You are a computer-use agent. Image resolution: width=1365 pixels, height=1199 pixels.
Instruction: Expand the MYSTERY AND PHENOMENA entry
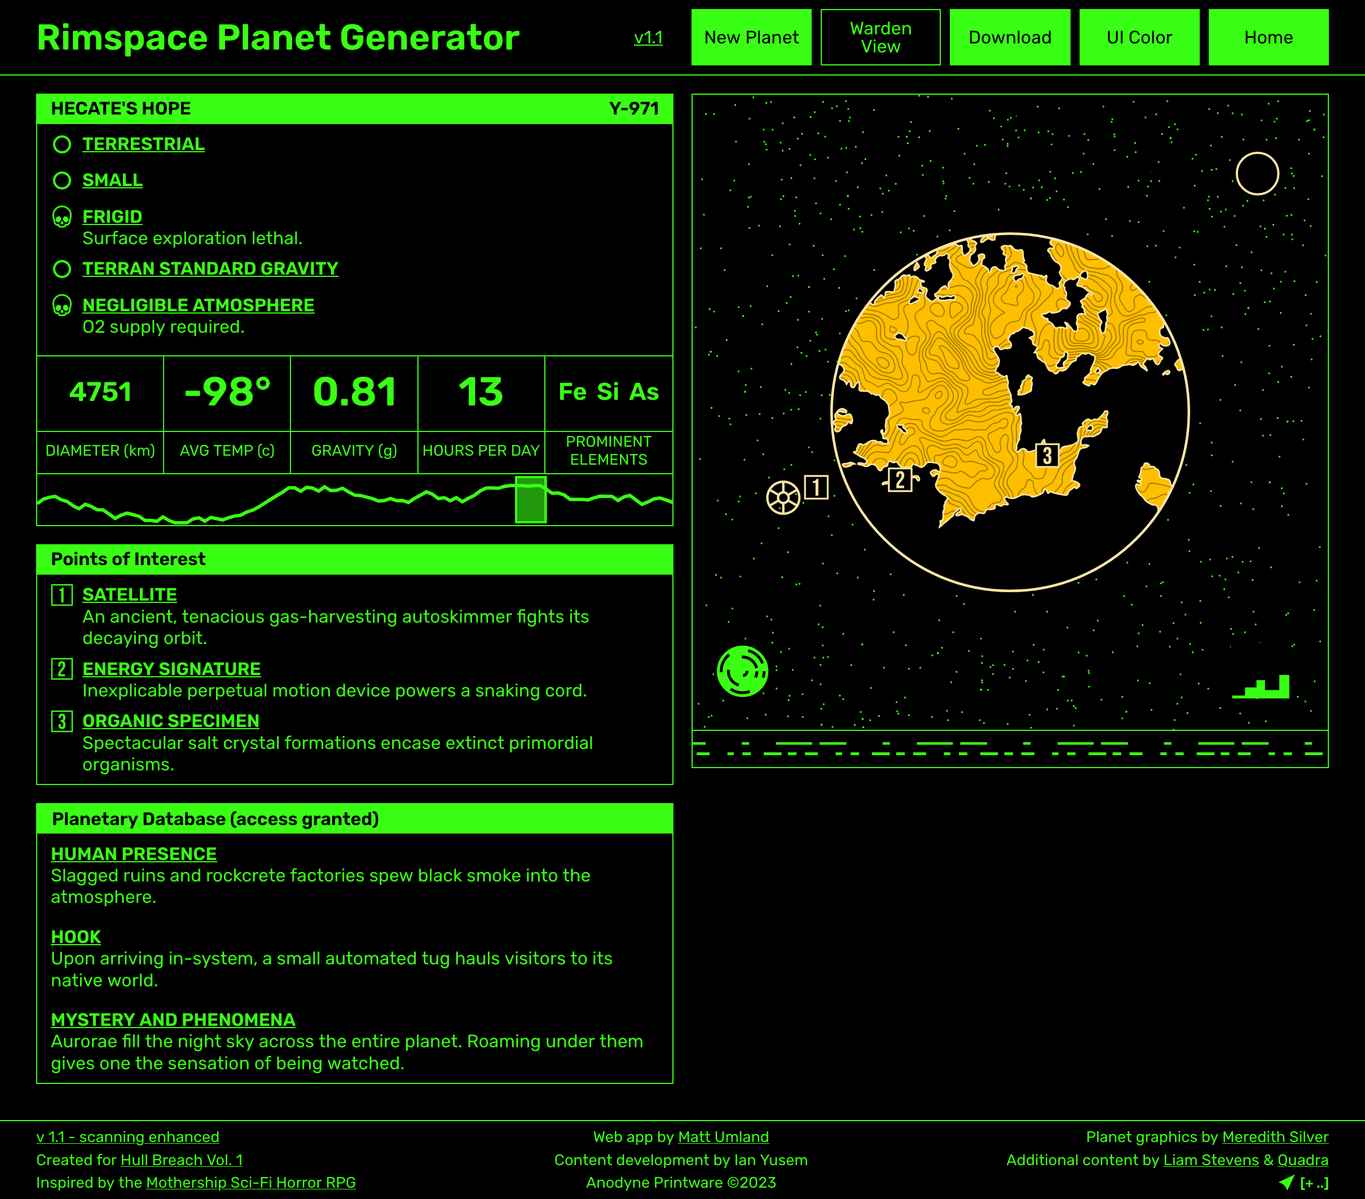(172, 1020)
